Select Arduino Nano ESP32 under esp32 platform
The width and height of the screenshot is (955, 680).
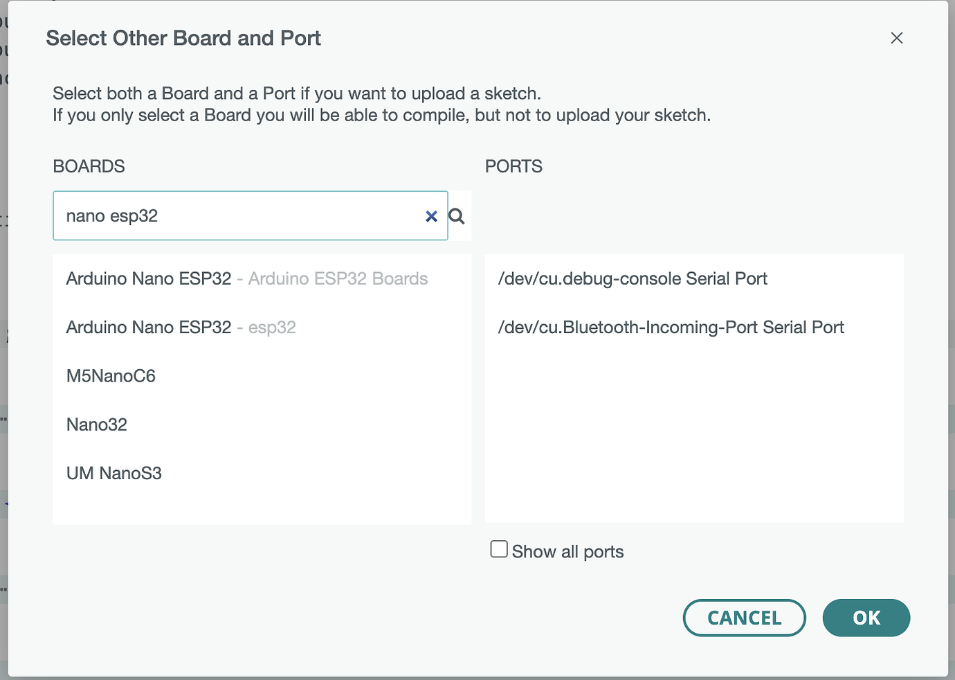pyautogui.click(x=181, y=327)
